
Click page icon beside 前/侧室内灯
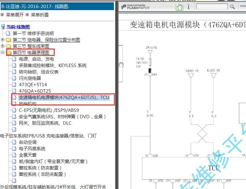14,161
